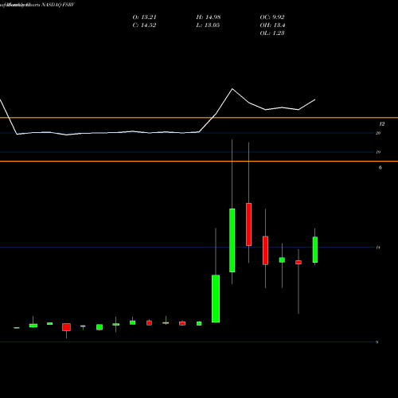The width and height of the screenshot is (398, 398).
Task: Click the 'OH: 13.4' value
Action: [272, 25]
